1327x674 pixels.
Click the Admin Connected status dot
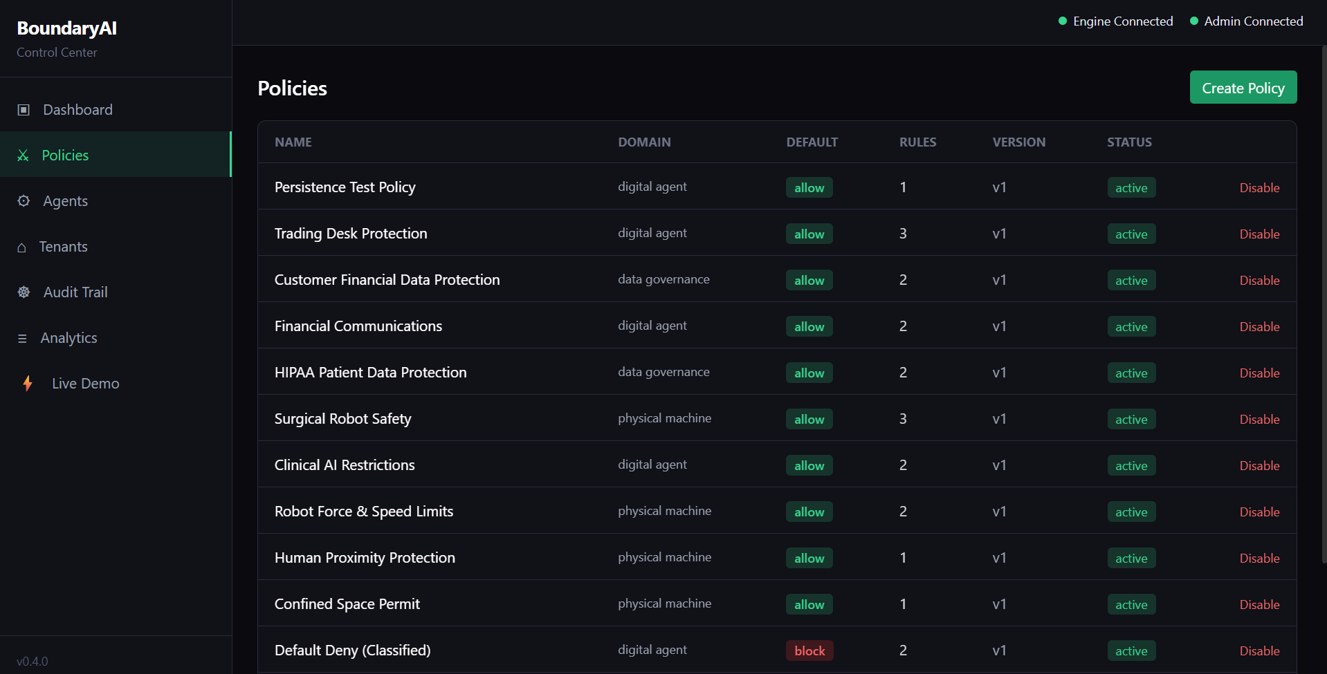1194,21
